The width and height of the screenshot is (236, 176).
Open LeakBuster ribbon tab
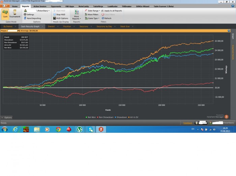(112, 6)
